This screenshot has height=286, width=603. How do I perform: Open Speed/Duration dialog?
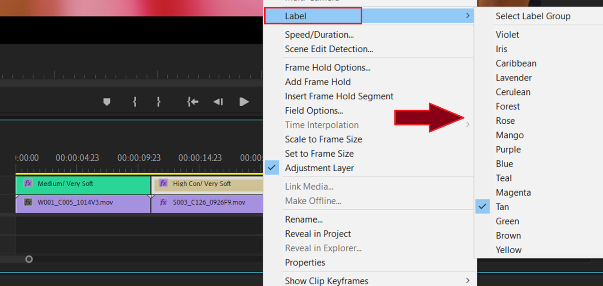point(319,35)
